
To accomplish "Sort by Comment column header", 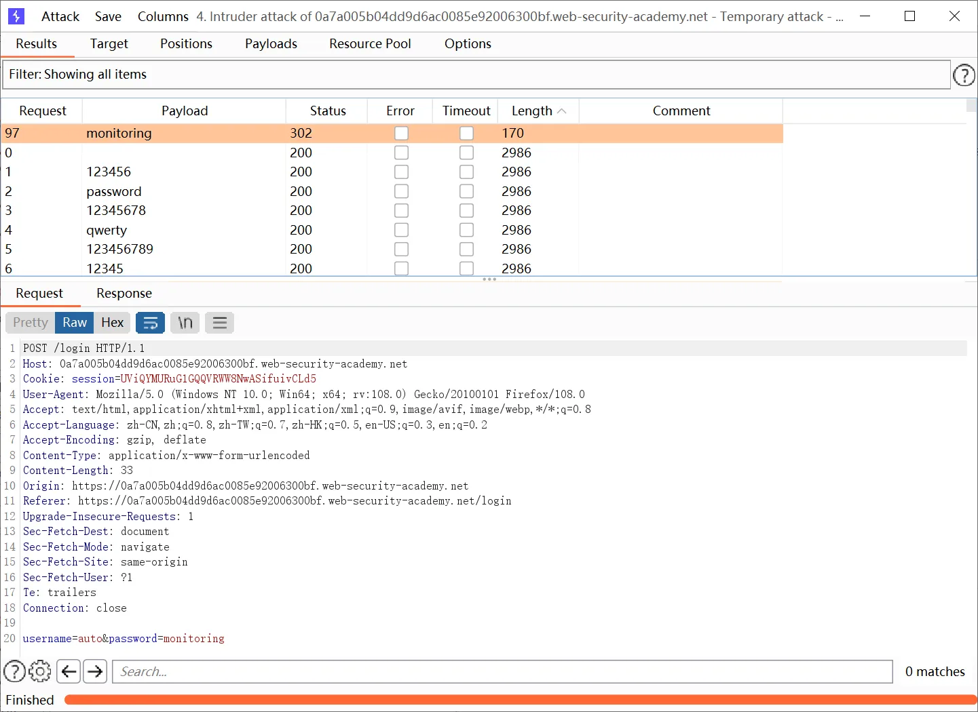I will coord(681,111).
